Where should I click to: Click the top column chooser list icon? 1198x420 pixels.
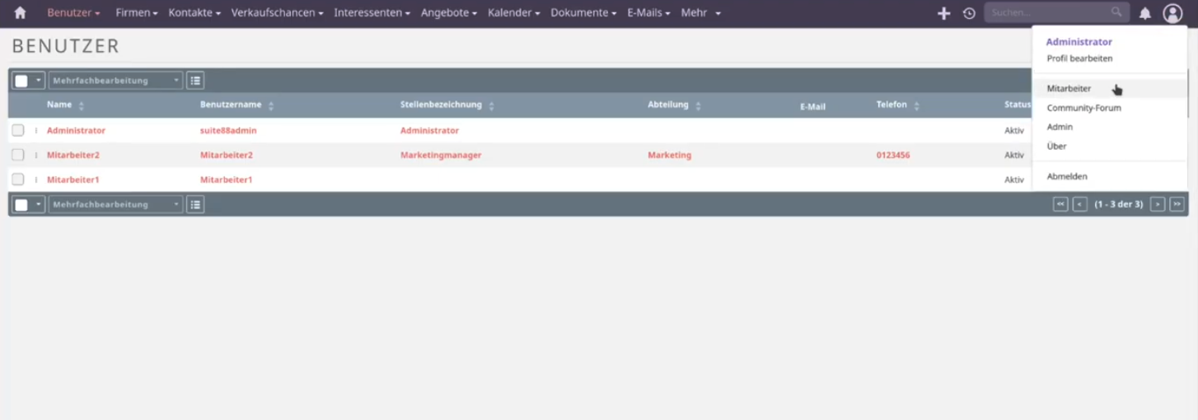pos(195,81)
